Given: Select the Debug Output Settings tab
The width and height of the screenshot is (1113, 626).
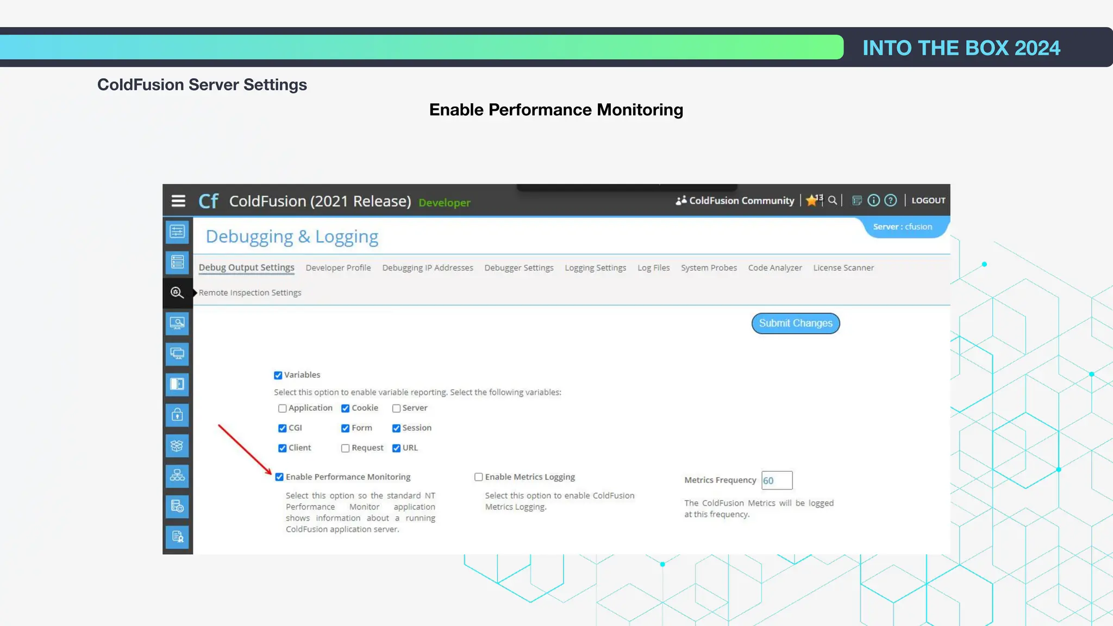Looking at the screenshot, I should [246, 267].
